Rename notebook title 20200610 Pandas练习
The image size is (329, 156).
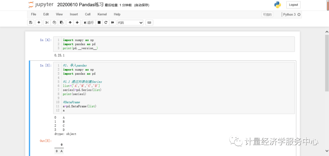tap(80, 5)
